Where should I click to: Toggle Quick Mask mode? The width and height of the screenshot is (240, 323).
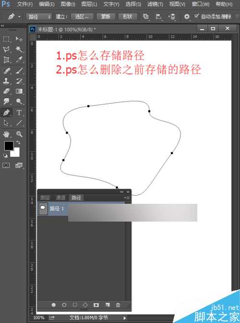coord(6,165)
